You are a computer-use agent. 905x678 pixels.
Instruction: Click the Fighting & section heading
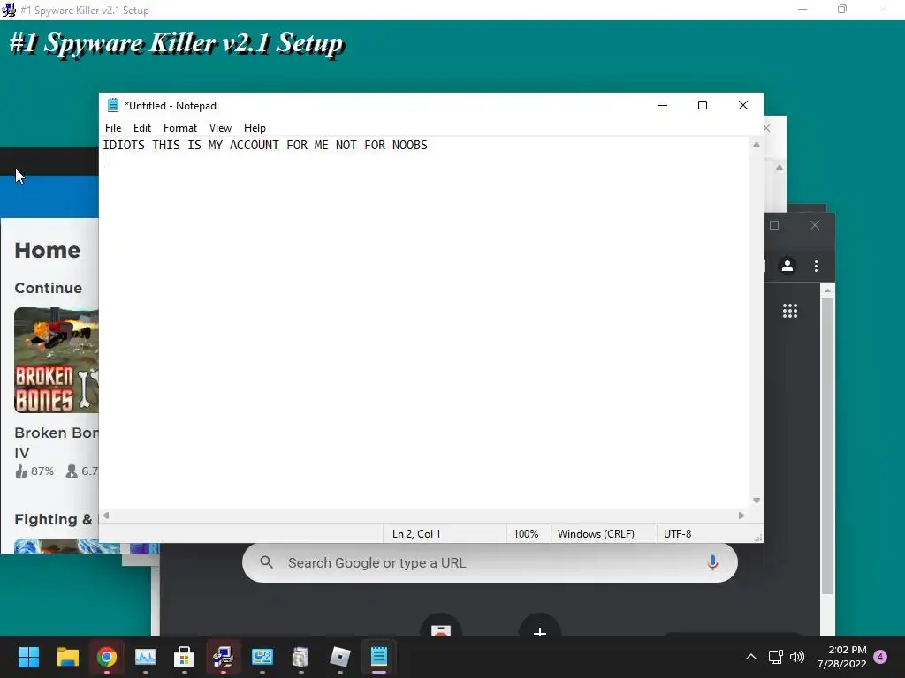pyautogui.click(x=53, y=519)
